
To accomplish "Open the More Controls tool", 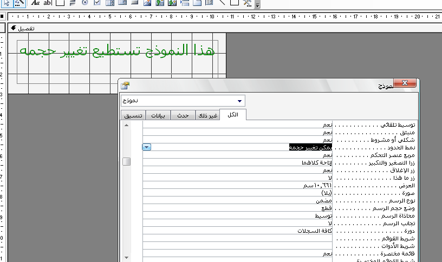I will coord(247,3).
